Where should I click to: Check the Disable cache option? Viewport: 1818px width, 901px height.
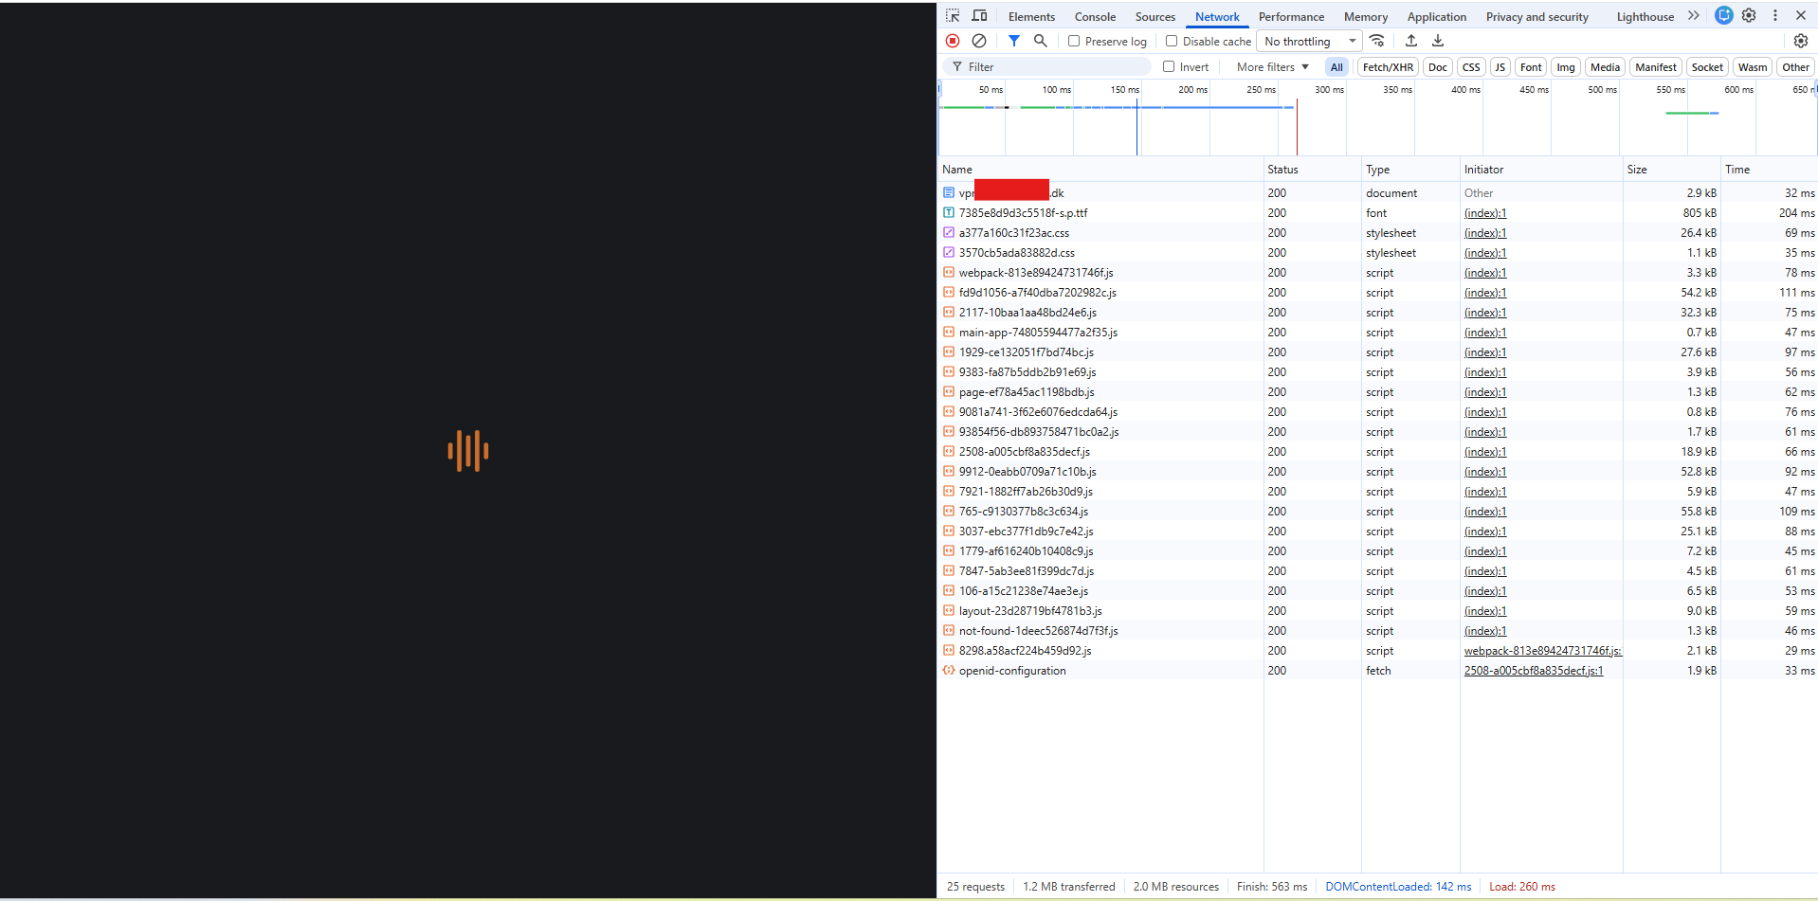[1172, 41]
